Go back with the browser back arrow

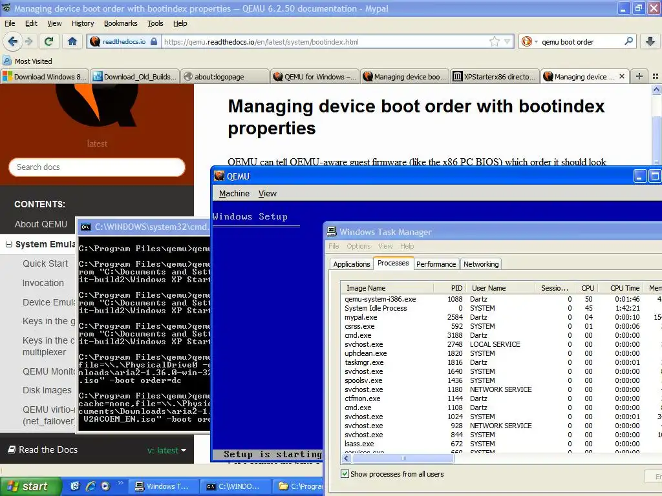coord(13,41)
